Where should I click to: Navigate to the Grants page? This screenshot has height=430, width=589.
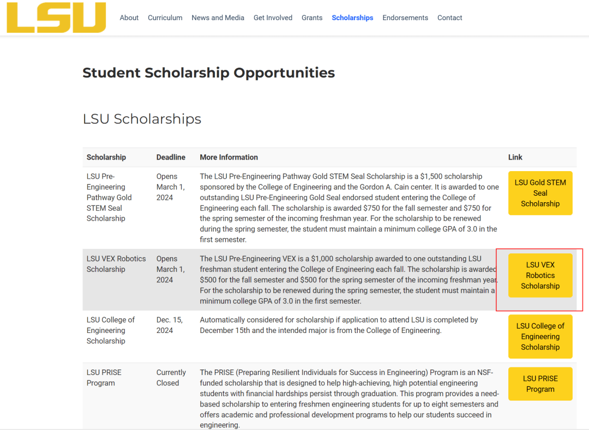coord(312,18)
